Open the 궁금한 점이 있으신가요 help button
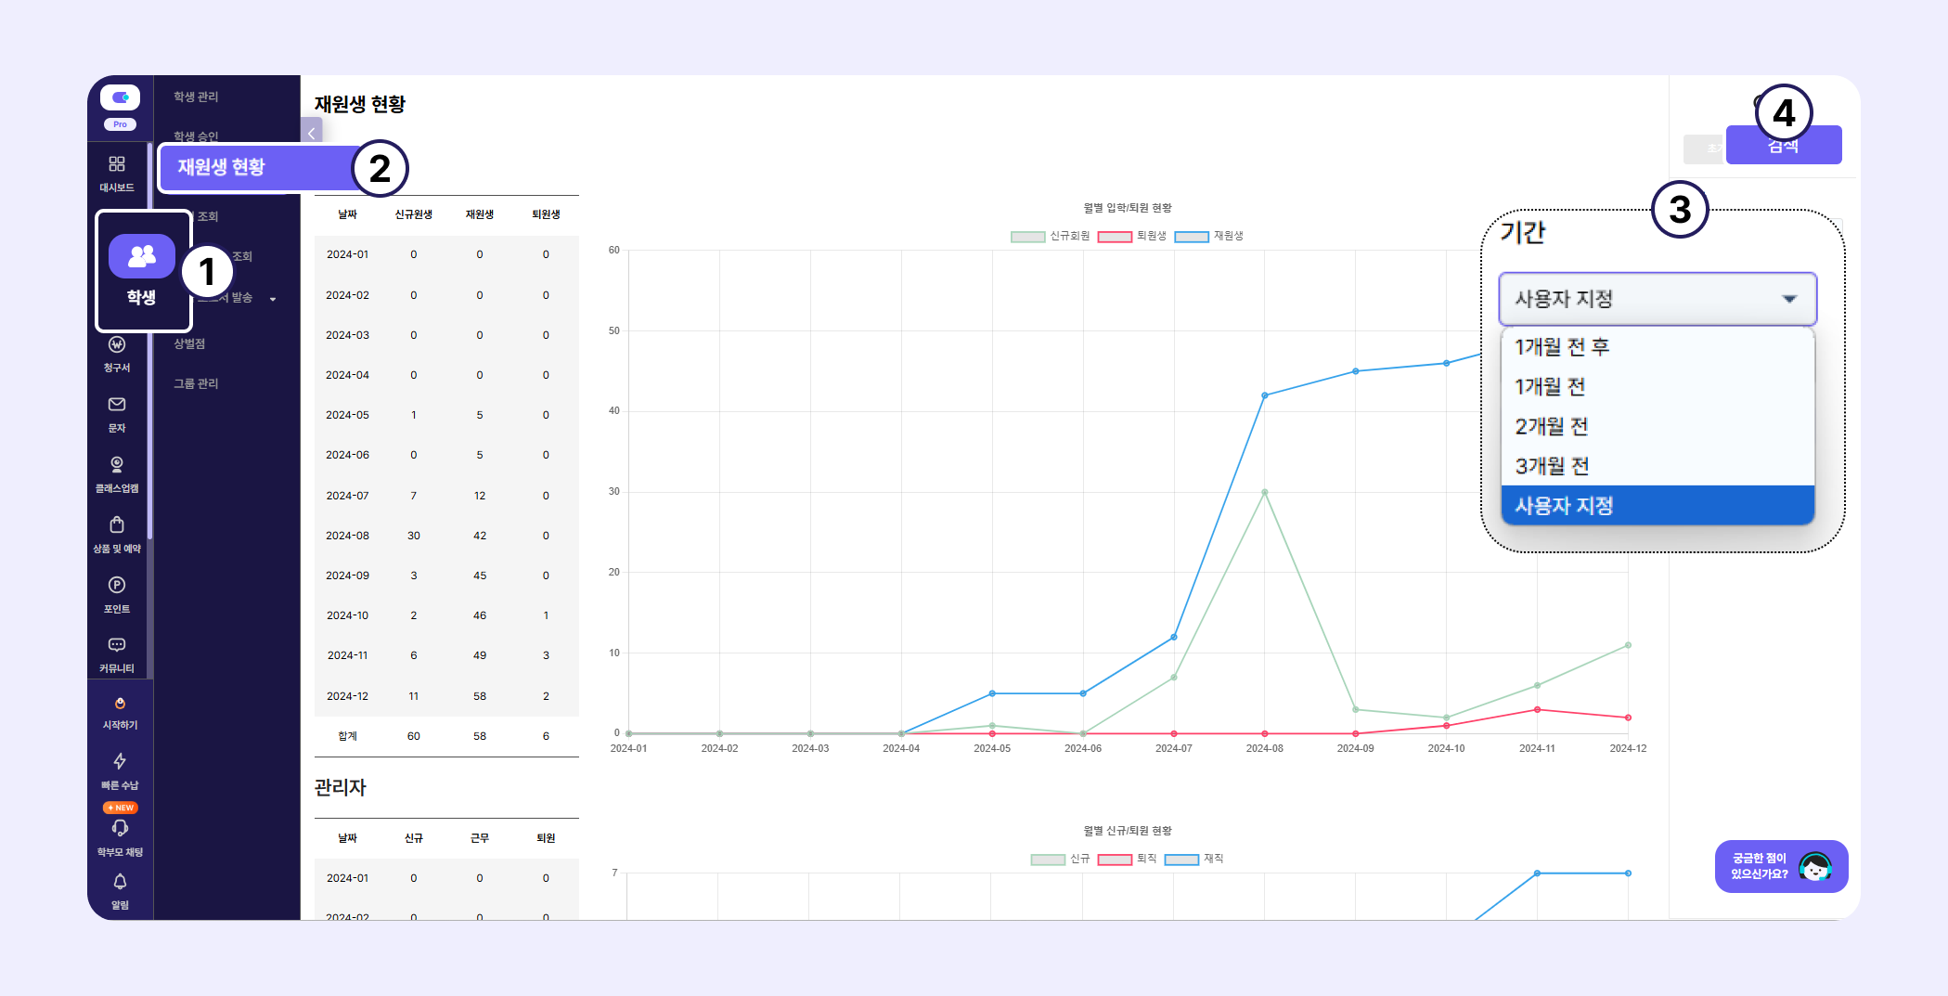 1781,867
